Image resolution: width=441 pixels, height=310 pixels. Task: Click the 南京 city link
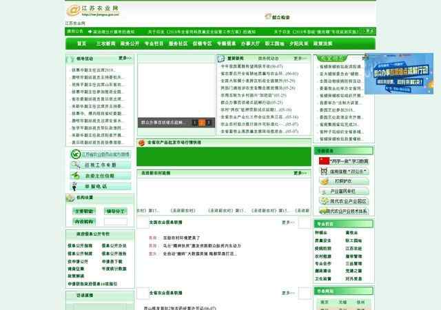[x=325, y=302]
